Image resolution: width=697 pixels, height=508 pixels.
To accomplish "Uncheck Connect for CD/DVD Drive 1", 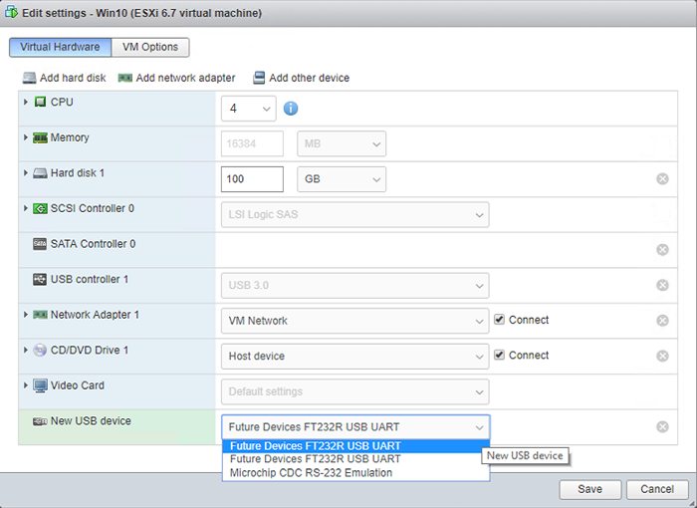I will point(500,356).
